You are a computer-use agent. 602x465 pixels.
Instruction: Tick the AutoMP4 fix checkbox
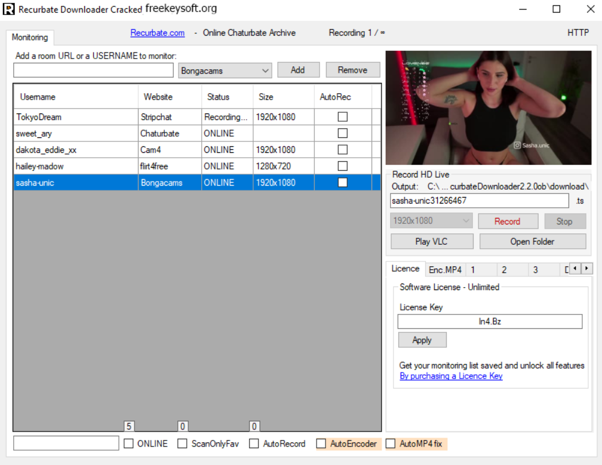(x=391, y=444)
